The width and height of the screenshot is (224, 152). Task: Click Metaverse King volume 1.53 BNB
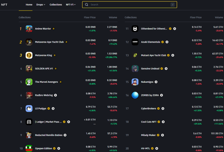click(x=112, y=54)
